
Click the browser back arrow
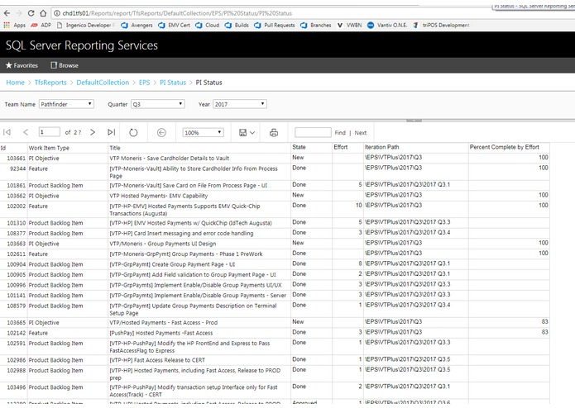tap(7, 13)
